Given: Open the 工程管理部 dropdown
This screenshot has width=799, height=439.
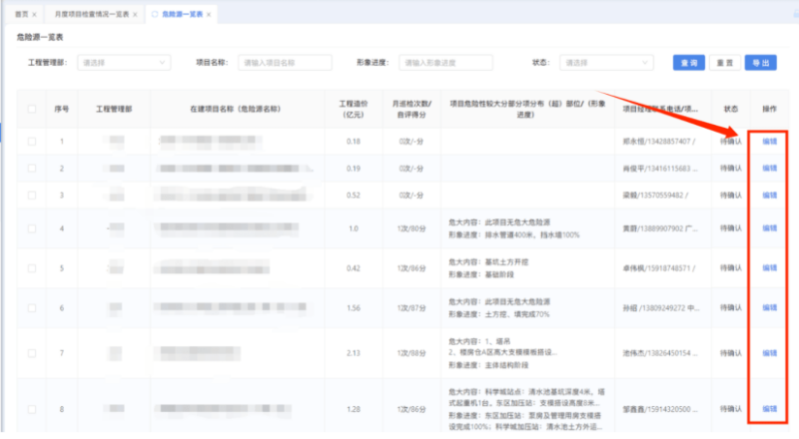Looking at the screenshot, I should pos(121,63).
